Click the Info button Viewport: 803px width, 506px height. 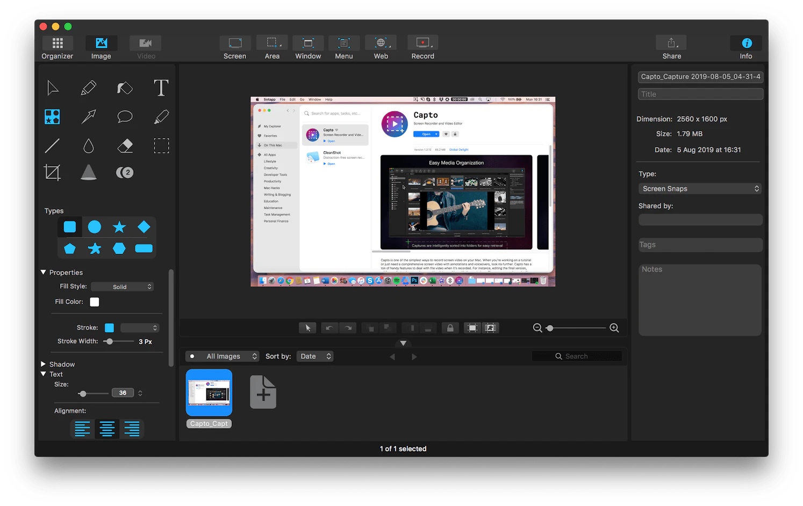(x=746, y=47)
